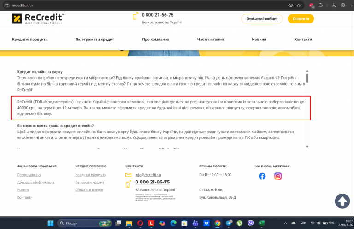Open the Chrome three-dot menu
The image size is (354, 229).
tap(352, 5)
